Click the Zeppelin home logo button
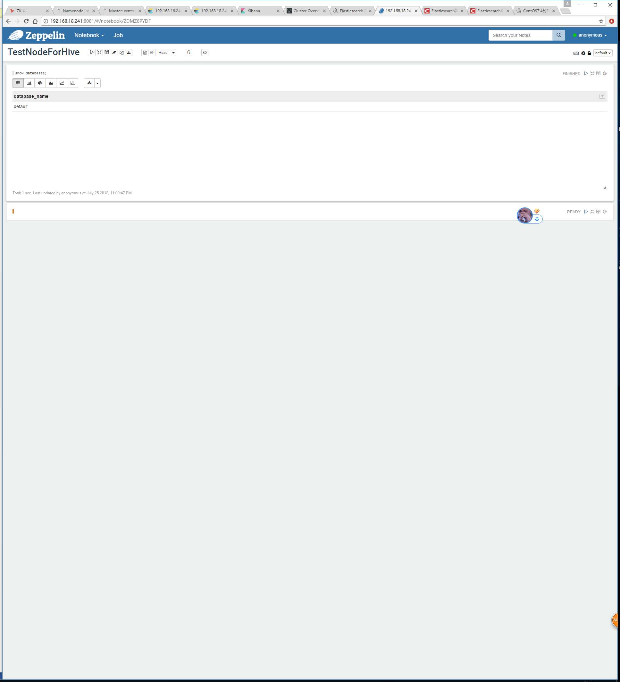Viewport: 620px width, 682px height. [37, 35]
